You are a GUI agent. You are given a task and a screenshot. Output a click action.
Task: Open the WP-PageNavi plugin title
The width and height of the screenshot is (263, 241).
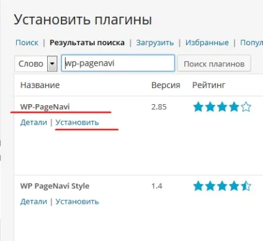coord(45,107)
